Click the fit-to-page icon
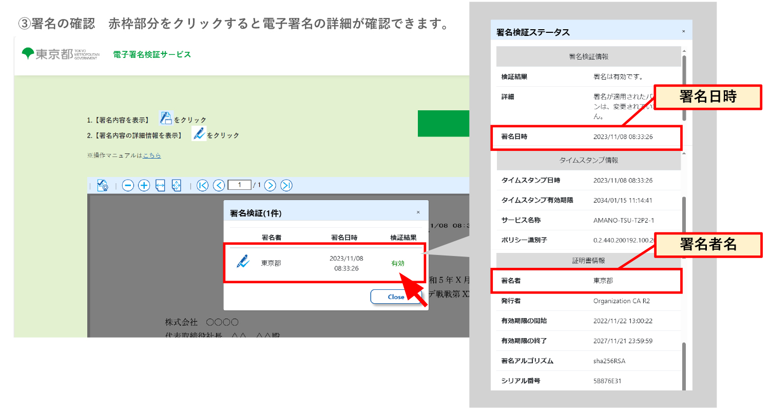 (x=177, y=186)
